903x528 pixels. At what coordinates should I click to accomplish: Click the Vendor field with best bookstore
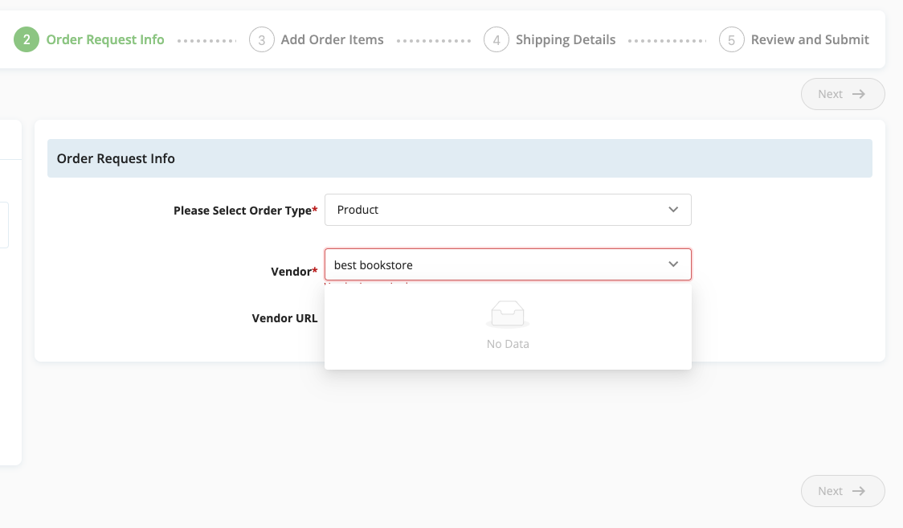(x=508, y=264)
